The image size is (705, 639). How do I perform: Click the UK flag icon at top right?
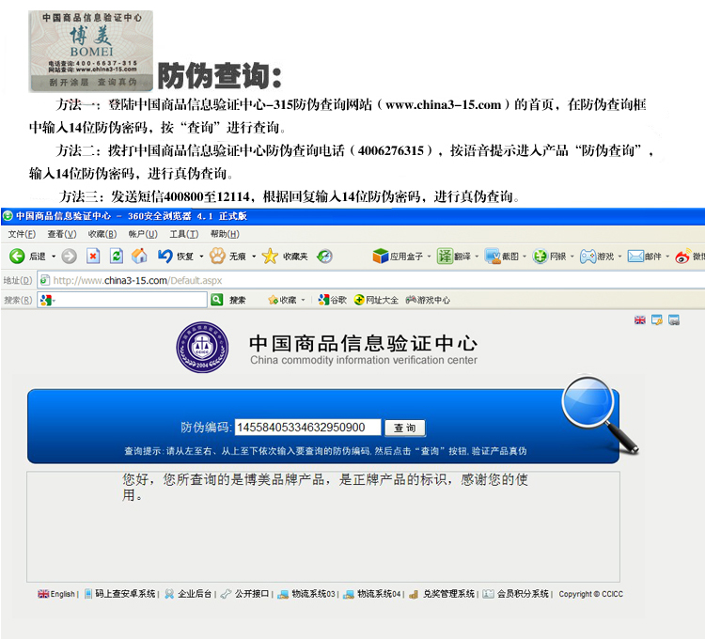640,319
